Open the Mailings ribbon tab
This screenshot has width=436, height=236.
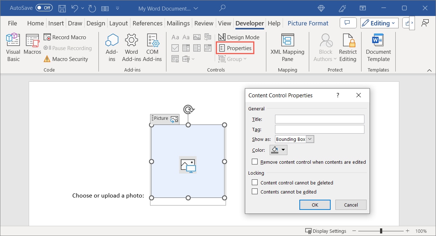point(178,23)
